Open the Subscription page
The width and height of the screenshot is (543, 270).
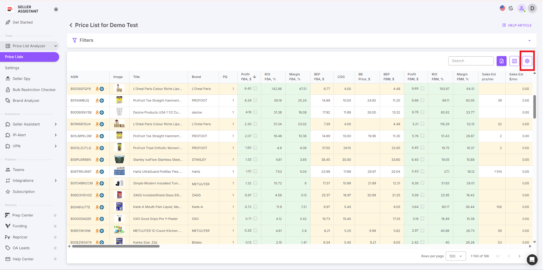[x=24, y=192]
